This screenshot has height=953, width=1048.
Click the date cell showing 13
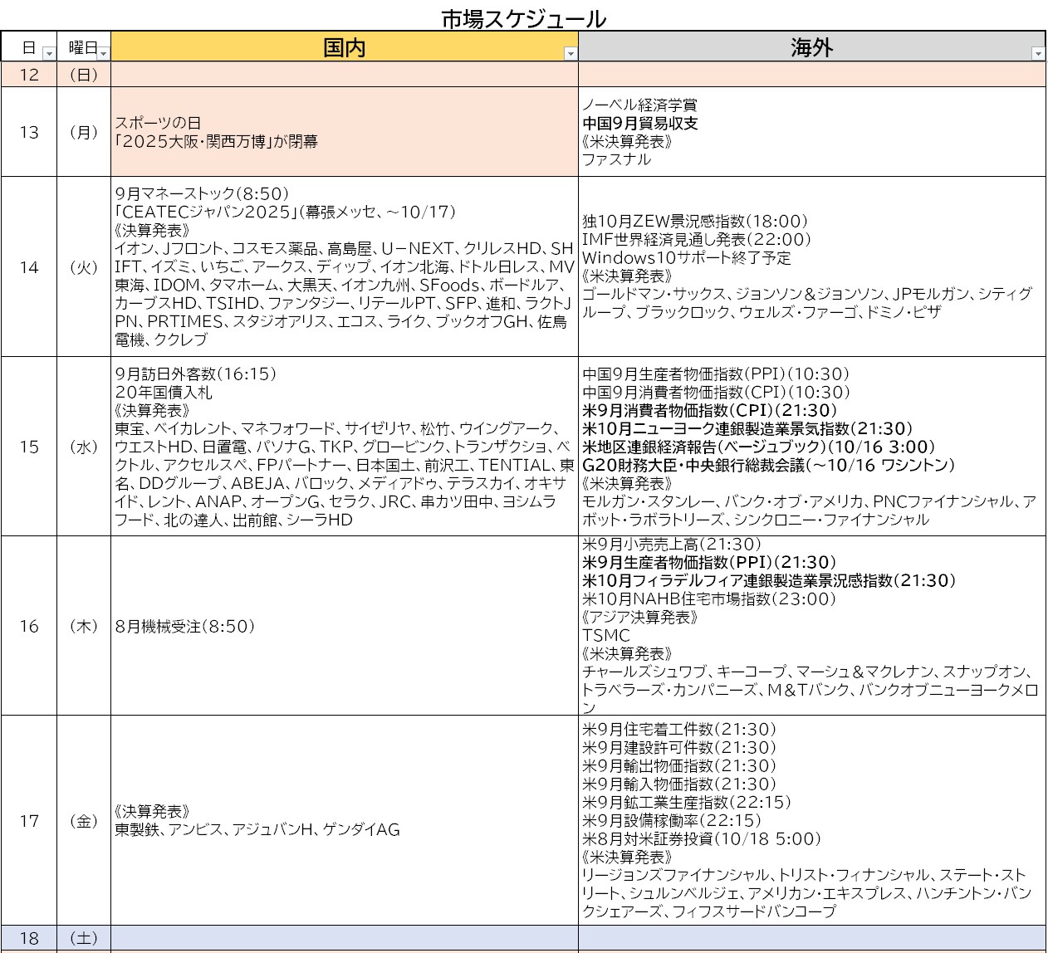coord(29,132)
